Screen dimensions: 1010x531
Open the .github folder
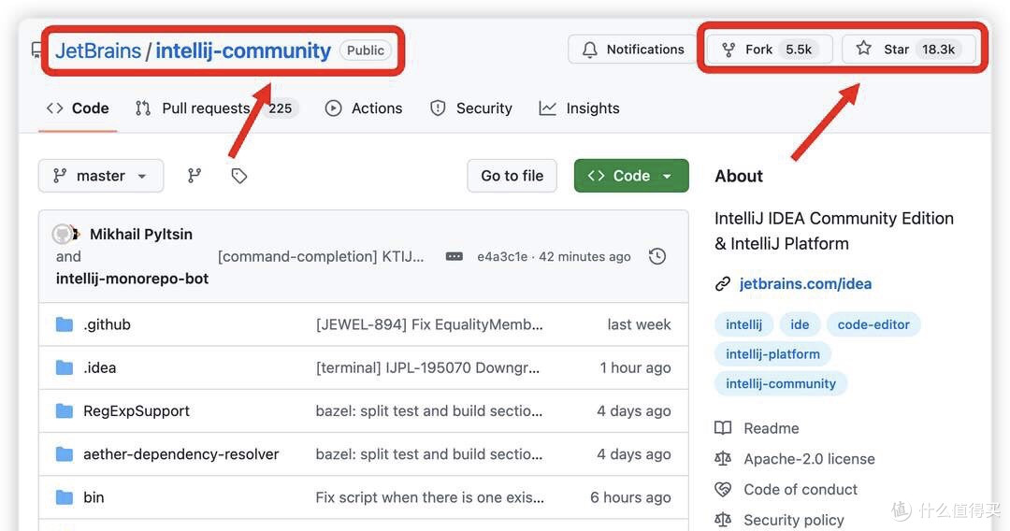pyautogui.click(x=107, y=324)
